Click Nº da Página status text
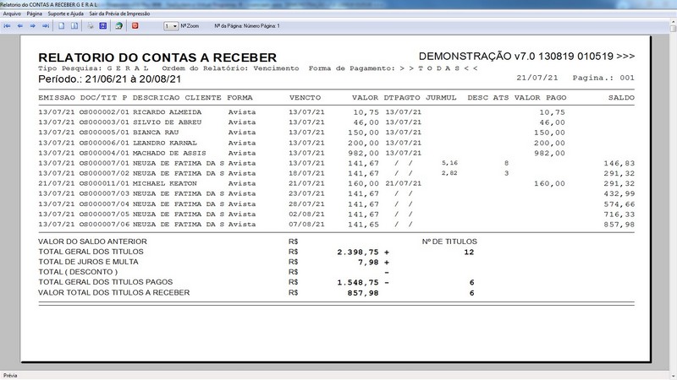677x380 pixels. [247, 26]
